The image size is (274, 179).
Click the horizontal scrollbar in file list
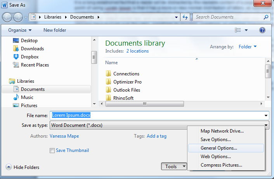pyautogui.click(x=145, y=104)
